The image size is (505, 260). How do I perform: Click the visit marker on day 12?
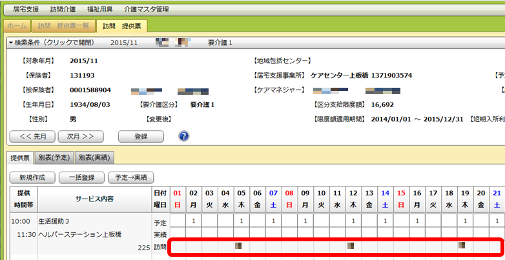pyautogui.click(x=351, y=246)
